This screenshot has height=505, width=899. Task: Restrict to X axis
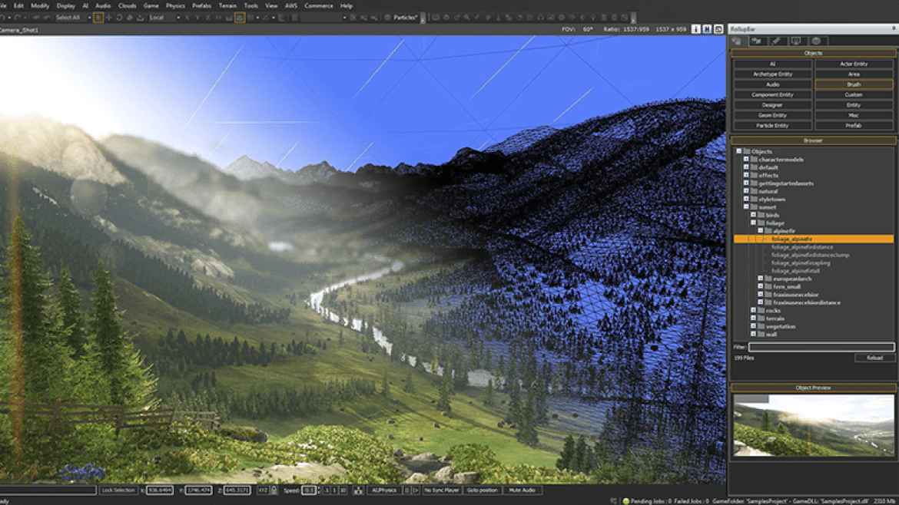point(187,18)
